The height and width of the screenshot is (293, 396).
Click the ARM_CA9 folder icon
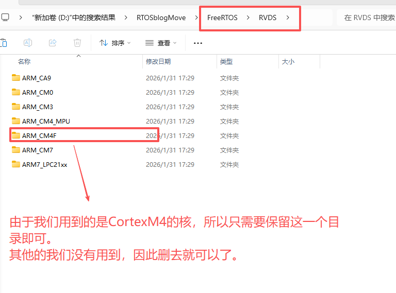(x=15, y=78)
